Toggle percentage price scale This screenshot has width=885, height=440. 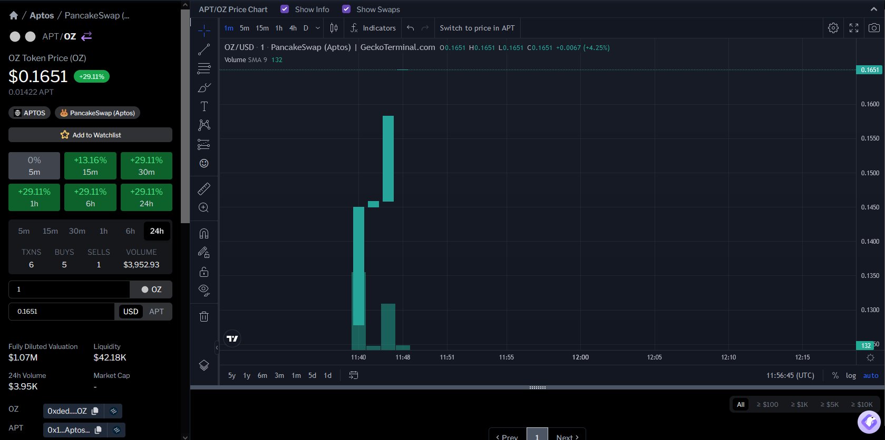click(x=835, y=375)
